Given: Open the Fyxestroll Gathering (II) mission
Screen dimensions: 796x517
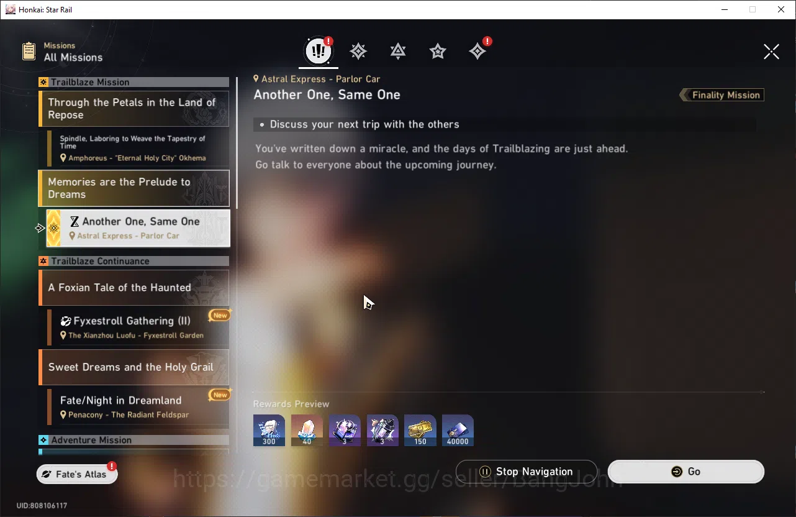Looking at the screenshot, I should pyautogui.click(x=138, y=327).
